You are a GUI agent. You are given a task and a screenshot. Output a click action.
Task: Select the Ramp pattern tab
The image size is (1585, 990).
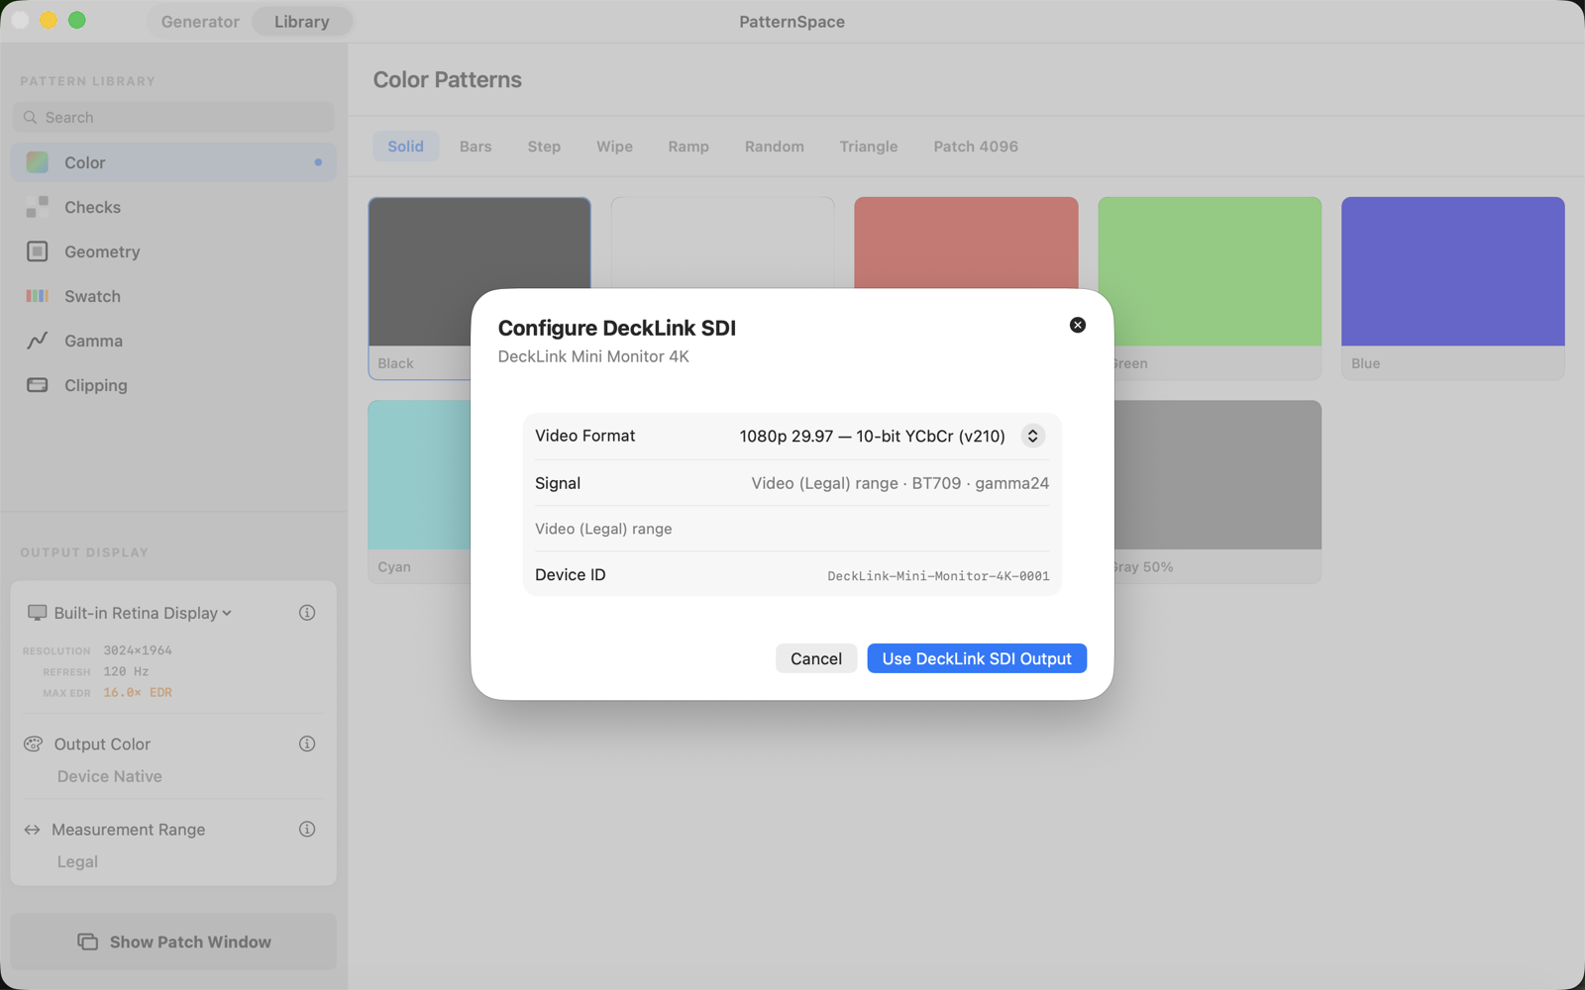688,147
